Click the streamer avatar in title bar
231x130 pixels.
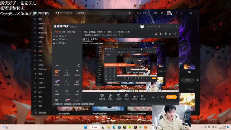click(142, 26)
